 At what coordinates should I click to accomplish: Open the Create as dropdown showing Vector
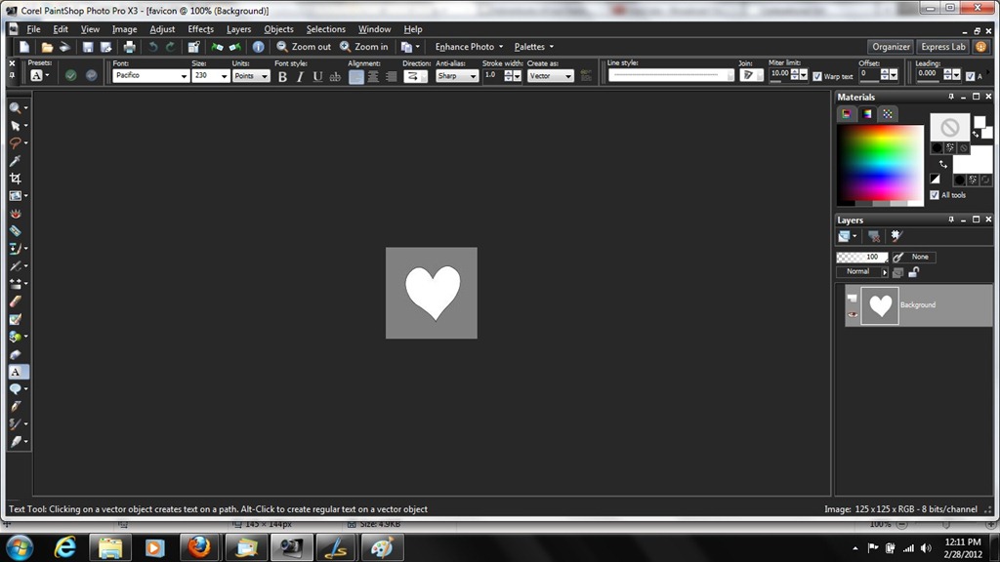(550, 76)
